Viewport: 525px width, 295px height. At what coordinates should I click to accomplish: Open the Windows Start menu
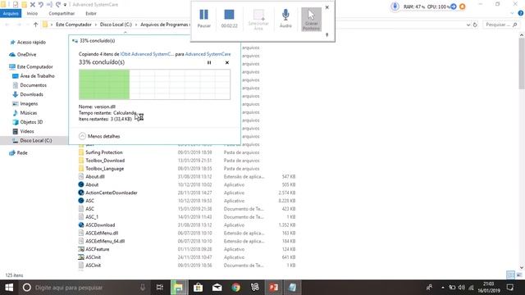tap(9, 288)
